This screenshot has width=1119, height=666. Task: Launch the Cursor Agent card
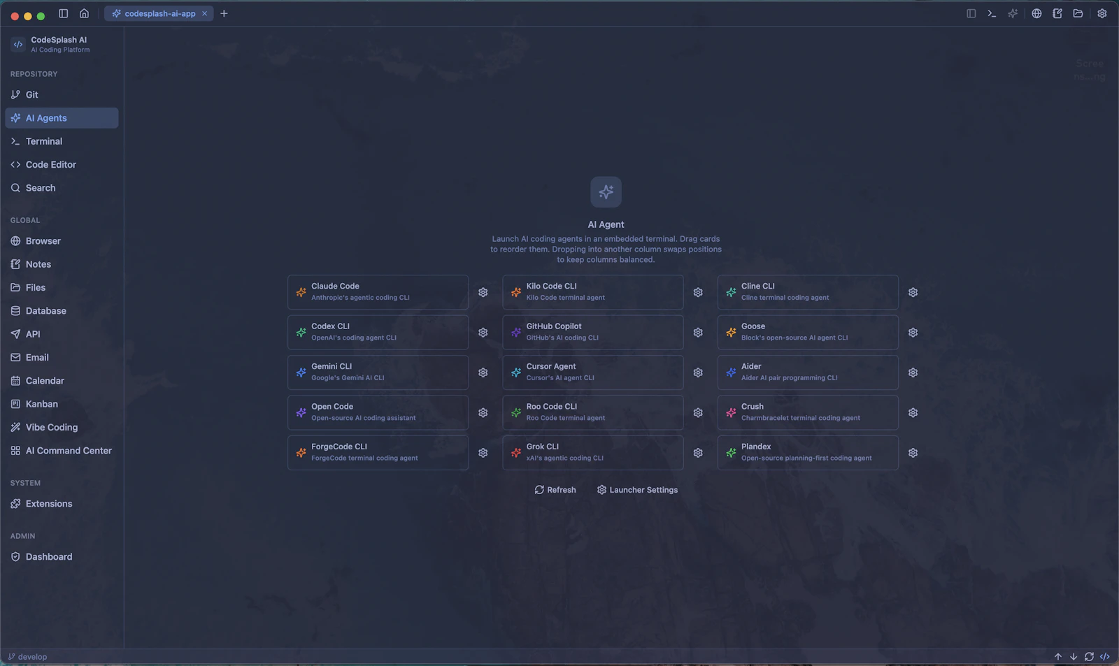click(x=593, y=372)
